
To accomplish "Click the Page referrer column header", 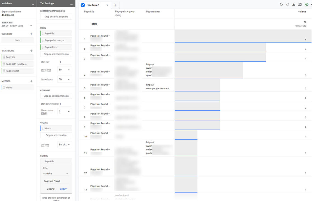I will click(x=153, y=11).
